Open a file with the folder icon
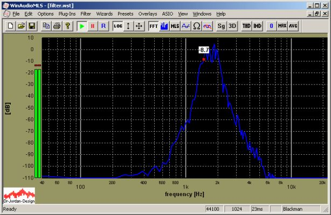 click(x=22, y=26)
